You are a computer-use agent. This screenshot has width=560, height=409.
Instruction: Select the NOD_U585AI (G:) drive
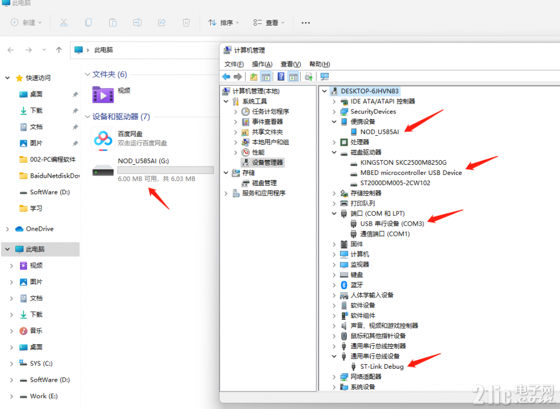(x=153, y=169)
